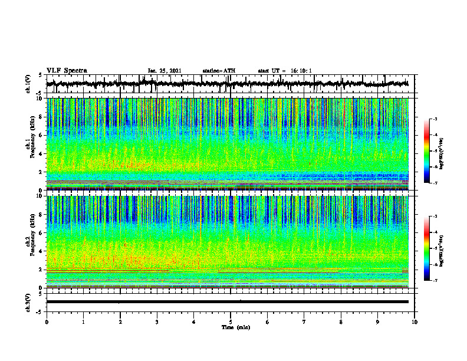The width and height of the screenshot is (467, 361).
Task: Click the time axis tick label "3"
Action: (157, 322)
